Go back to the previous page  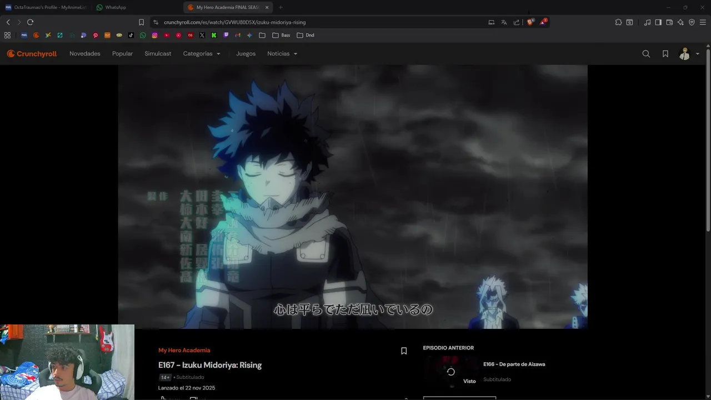coord(8,22)
